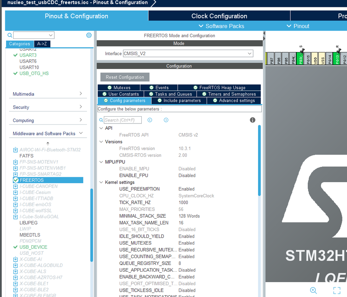This screenshot has width=347, height=297.
Task: Click the parameter info icon
Action: coord(253,120)
